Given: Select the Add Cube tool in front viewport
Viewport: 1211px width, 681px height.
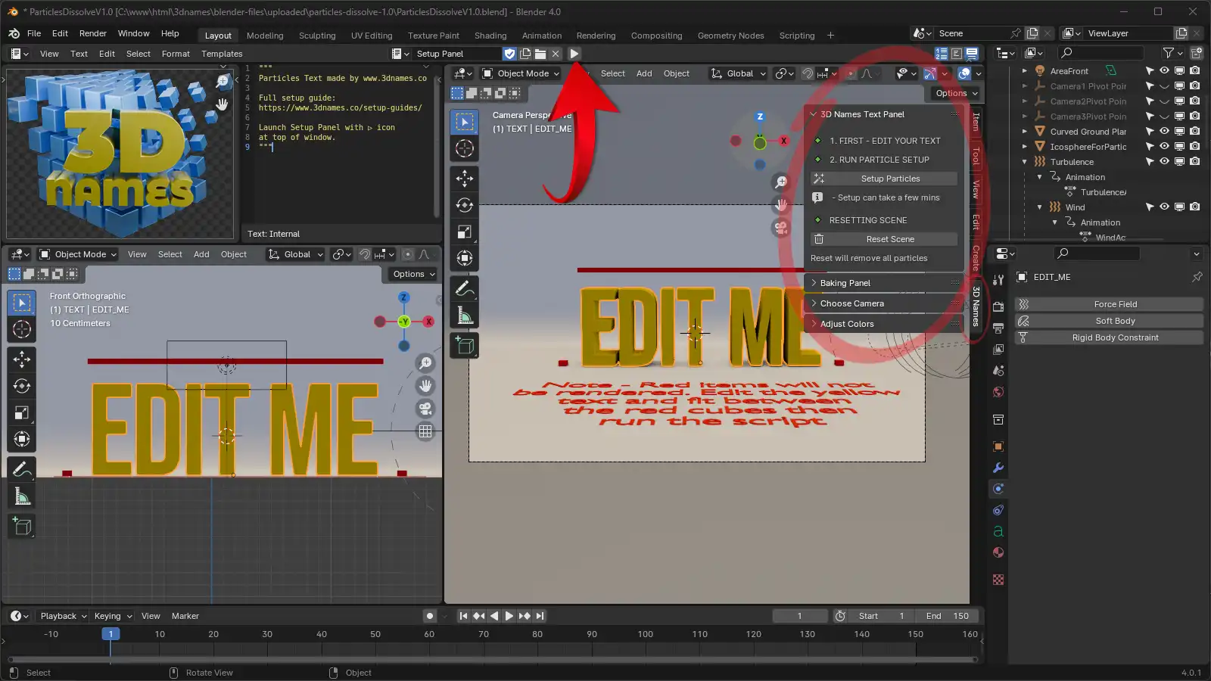Looking at the screenshot, I should tap(22, 527).
